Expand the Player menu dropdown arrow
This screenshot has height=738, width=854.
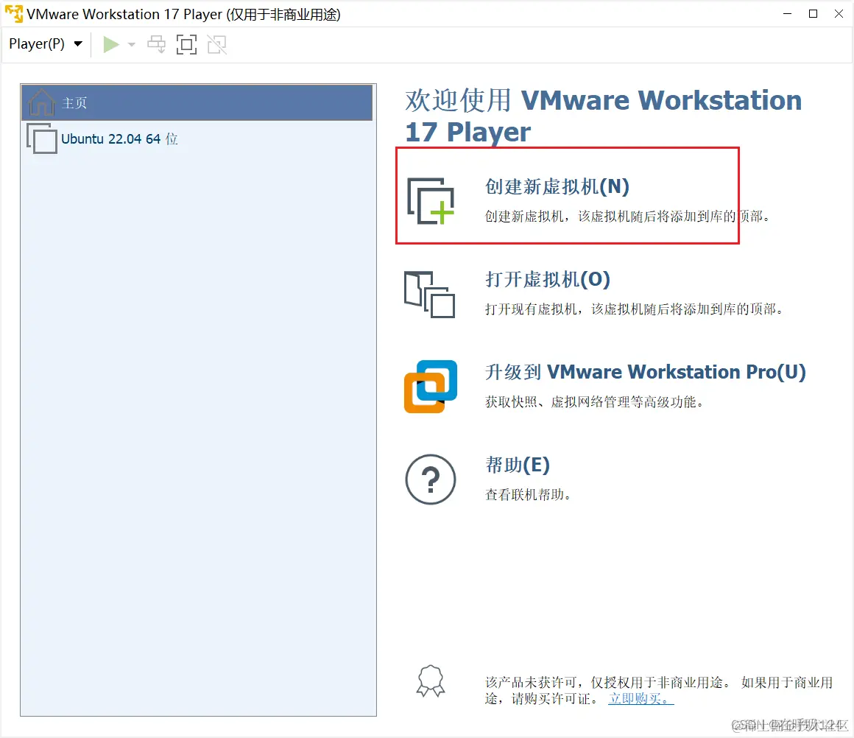pos(79,44)
